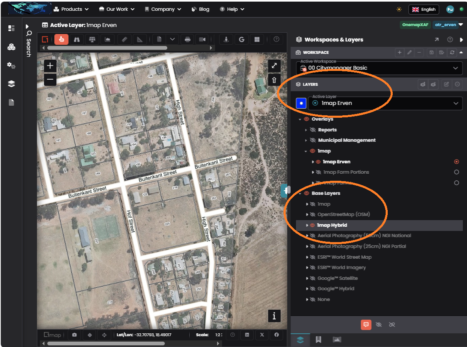Refresh the workspace with sync icon

click(452, 52)
